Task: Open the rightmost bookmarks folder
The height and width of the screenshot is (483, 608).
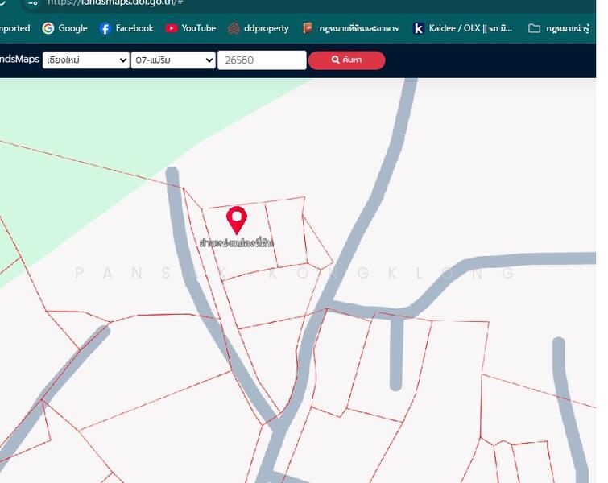Action: pos(563,28)
